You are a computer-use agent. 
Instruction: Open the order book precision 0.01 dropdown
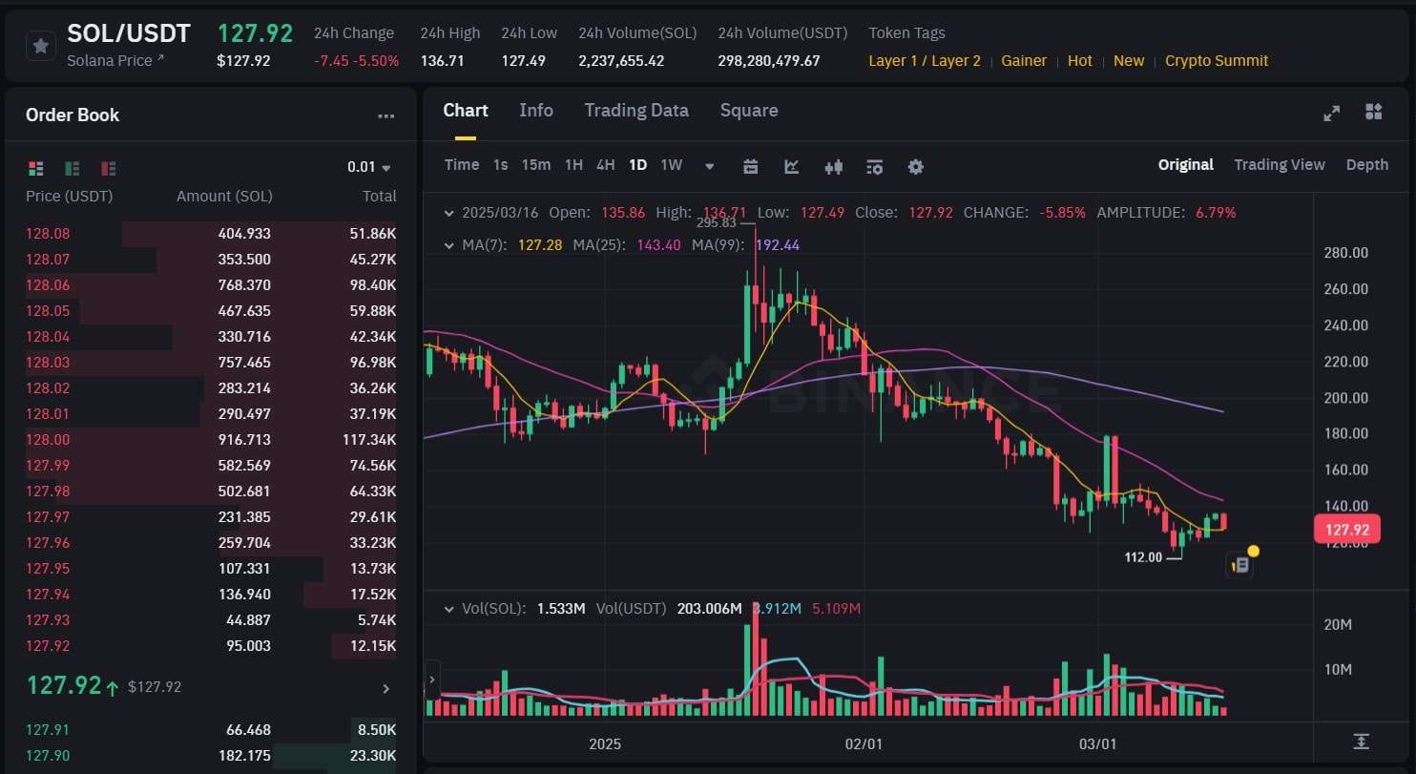[369, 167]
